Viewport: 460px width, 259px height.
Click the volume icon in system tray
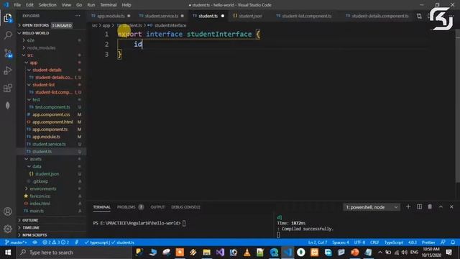404,253
